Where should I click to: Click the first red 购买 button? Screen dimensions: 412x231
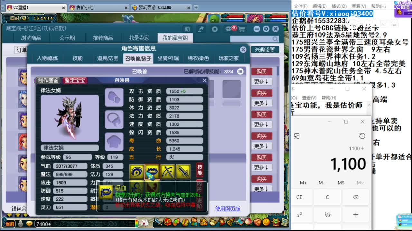tap(262, 72)
